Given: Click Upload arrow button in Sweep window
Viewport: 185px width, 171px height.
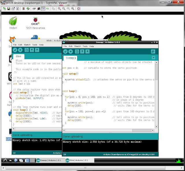Looking at the screenshot, I should pos(71,51).
